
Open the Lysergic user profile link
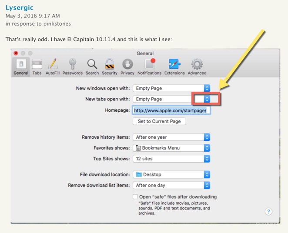(20, 8)
